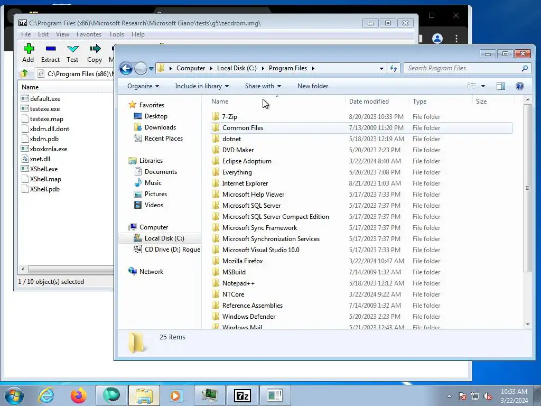Open Tools menu in 7-Zip
Image resolution: width=541 pixels, height=406 pixels.
(x=116, y=34)
